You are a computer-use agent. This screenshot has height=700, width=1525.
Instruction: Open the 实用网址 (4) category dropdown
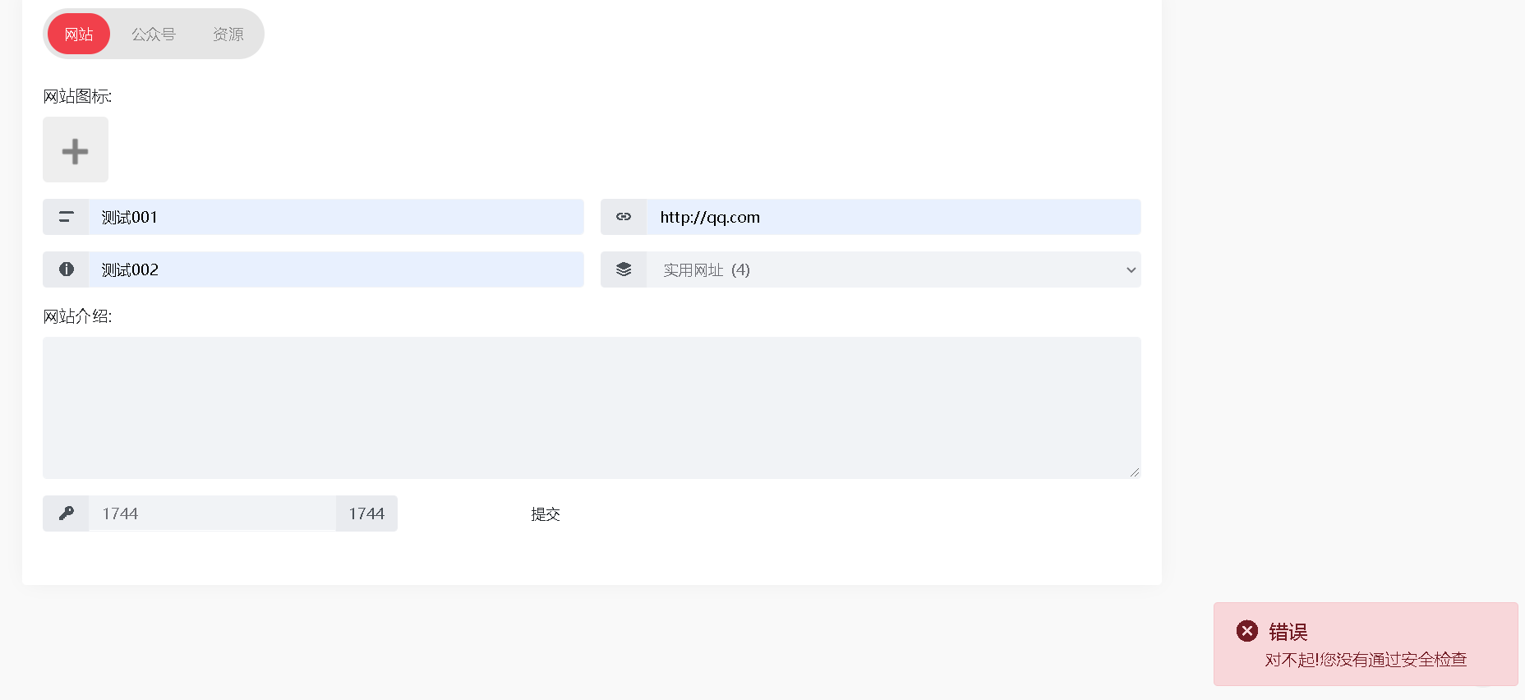893,269
